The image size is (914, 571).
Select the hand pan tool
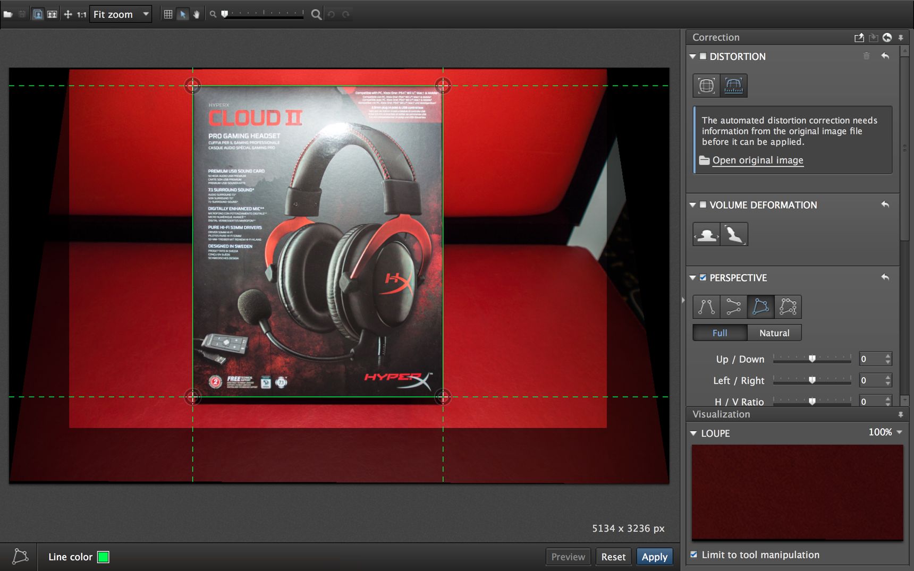[x=197, y=14]
